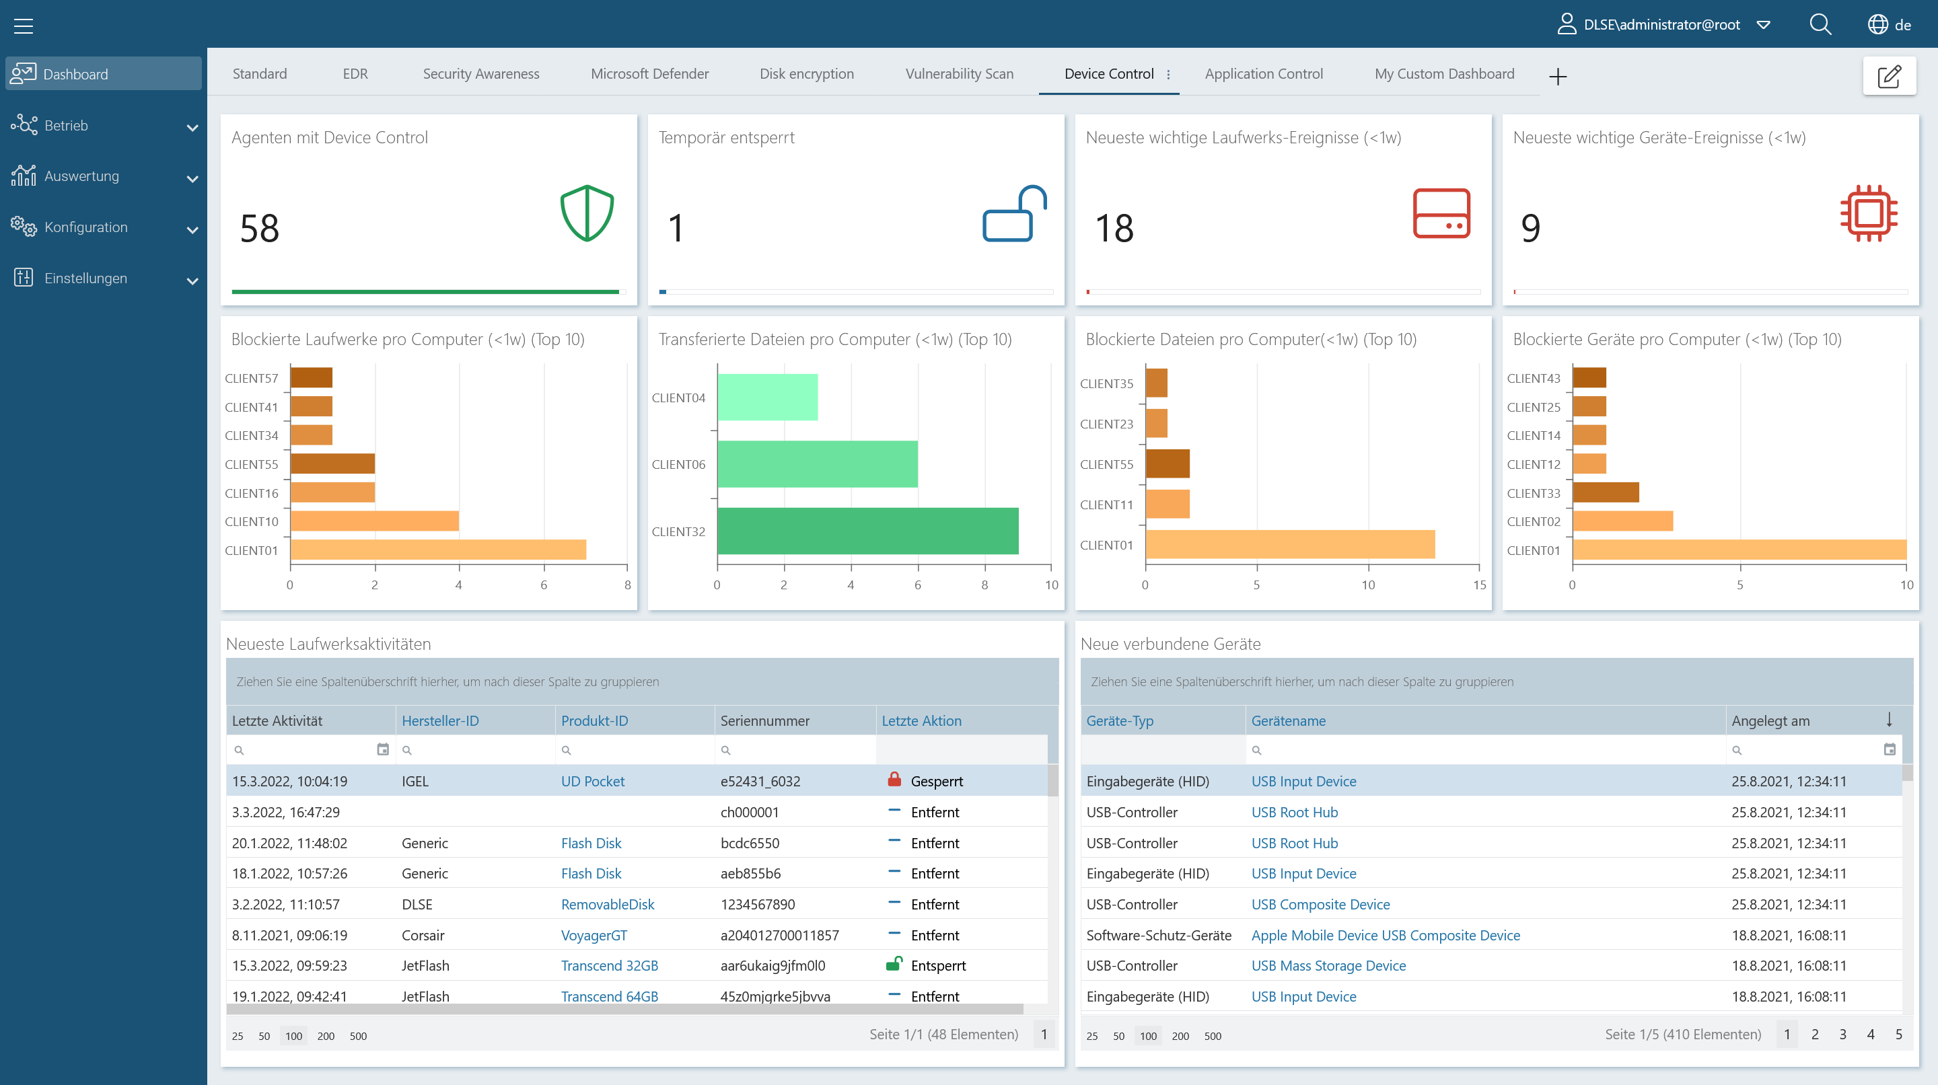The height and width of the screenshot is (1085, 1938).
Task: Click search icon in Gerätename filter
Action: pyautogui.click(x=1256, y=751)
